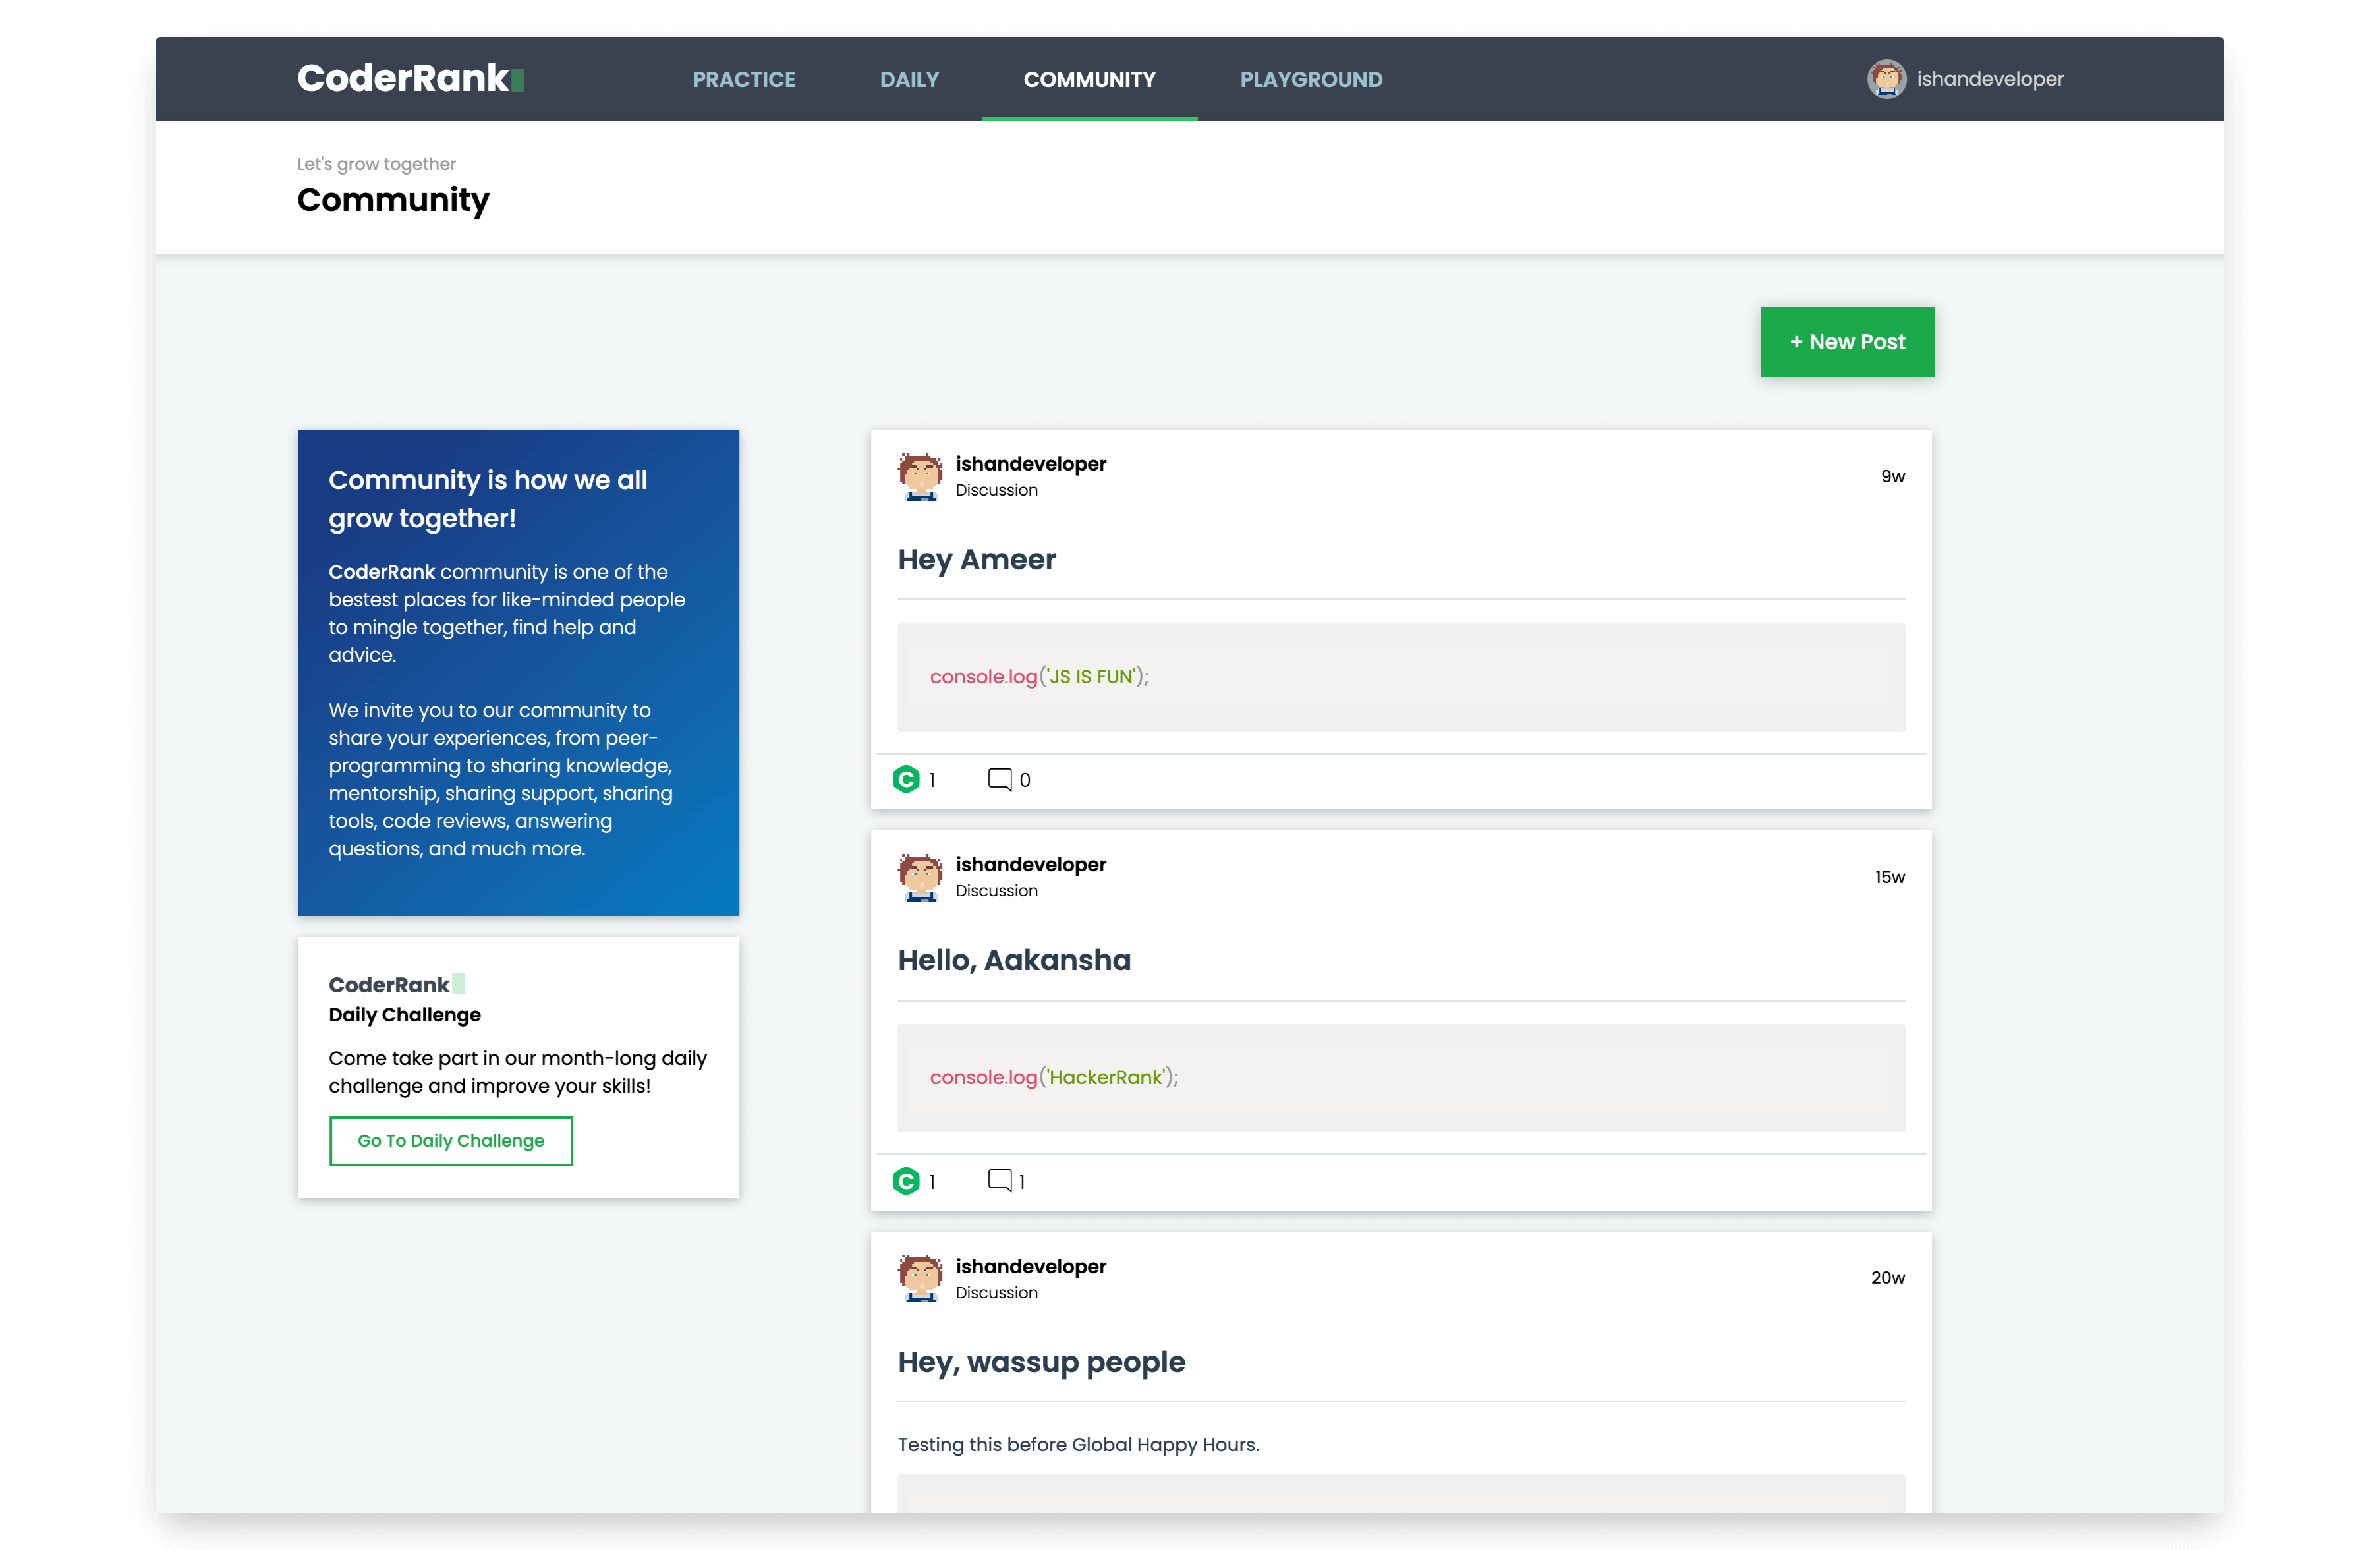This screenshot has width=2380, height=1550.
Task: Click the ishandeveloper username link in navbar
Action: (x=1991, y=78)
